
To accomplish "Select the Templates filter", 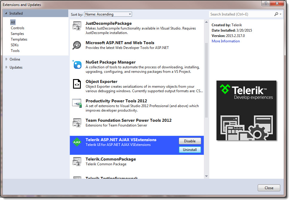I will click(x=19, y=39).
